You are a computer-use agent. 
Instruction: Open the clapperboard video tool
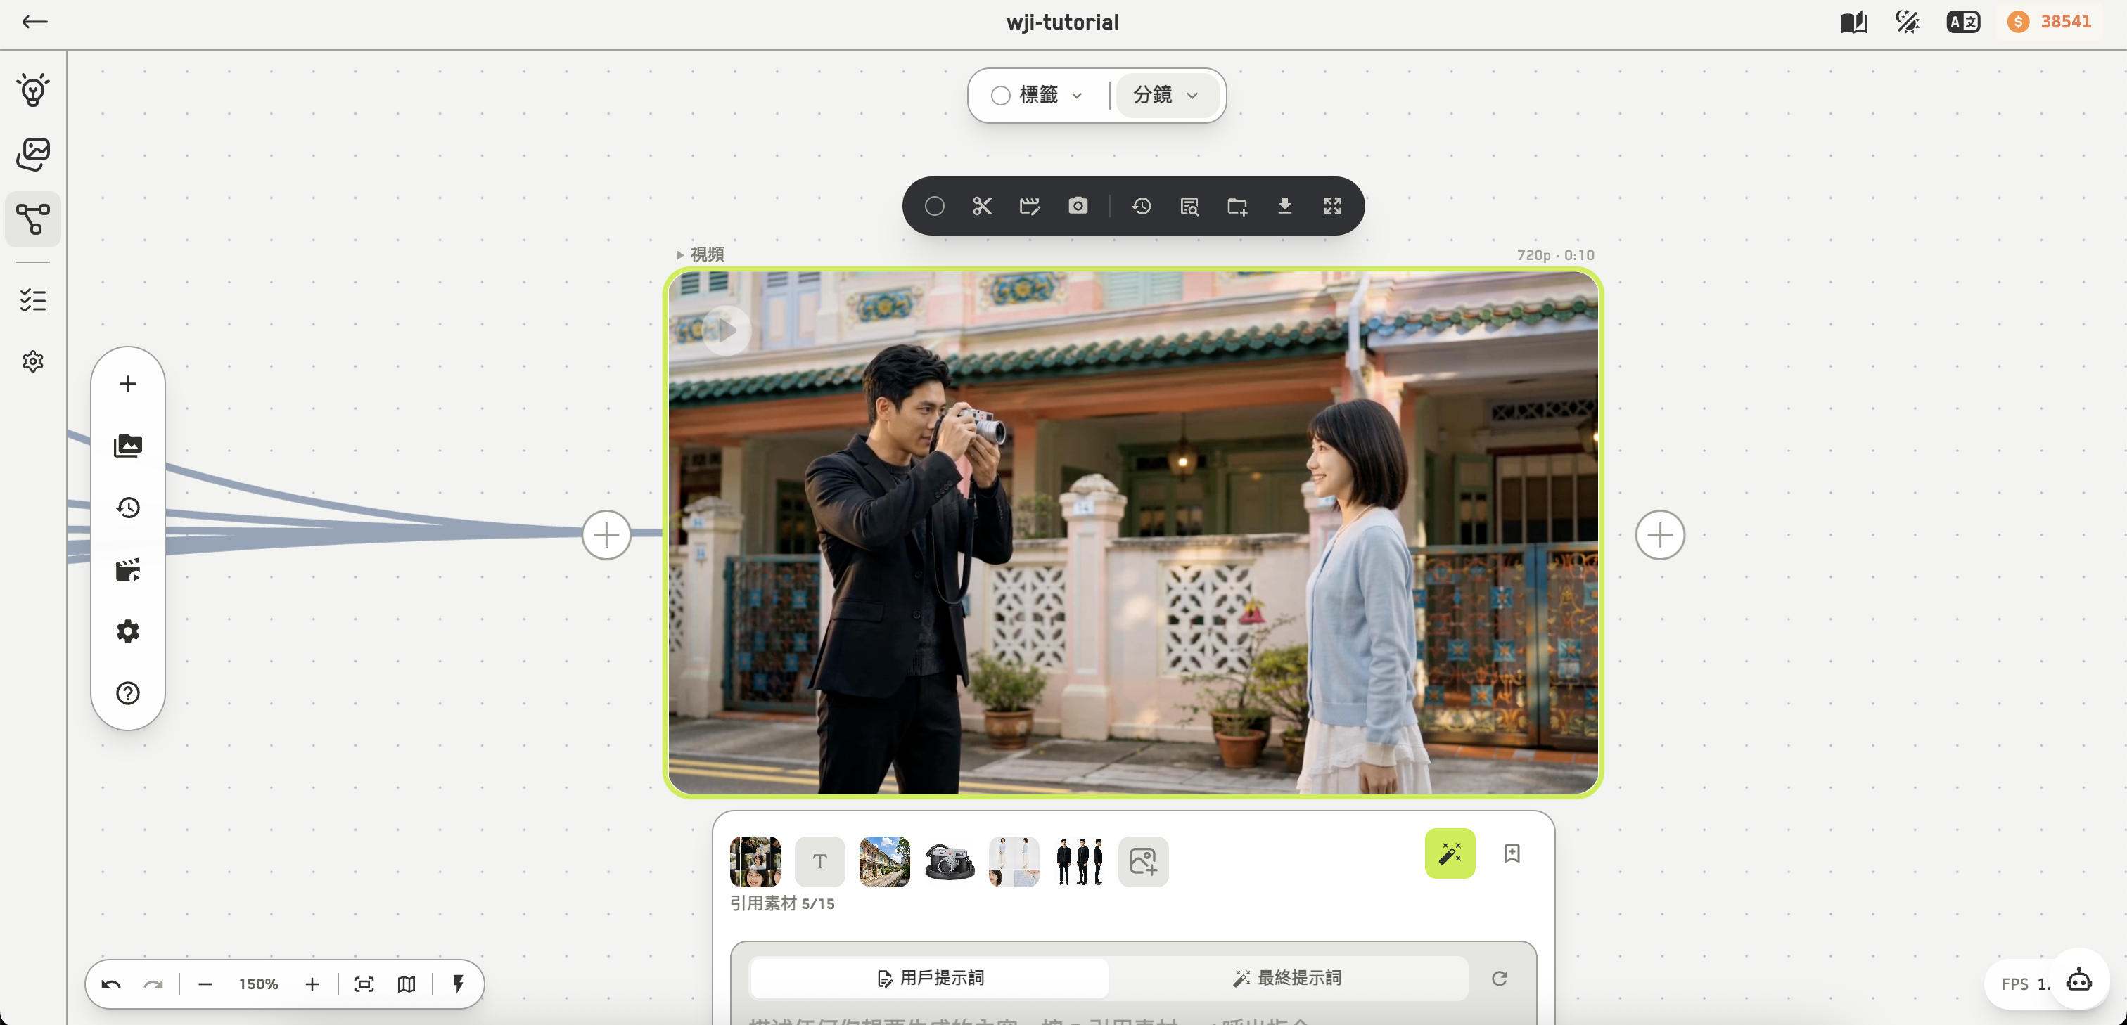128,569
